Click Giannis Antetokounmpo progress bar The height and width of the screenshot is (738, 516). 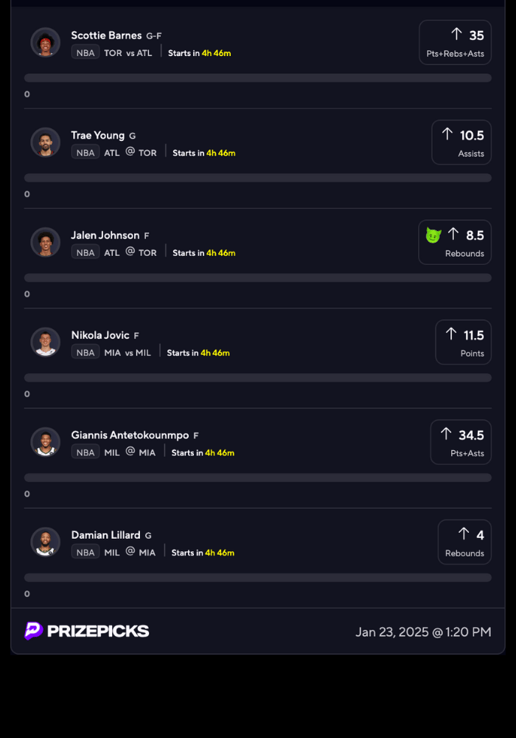tap(258, 477)
